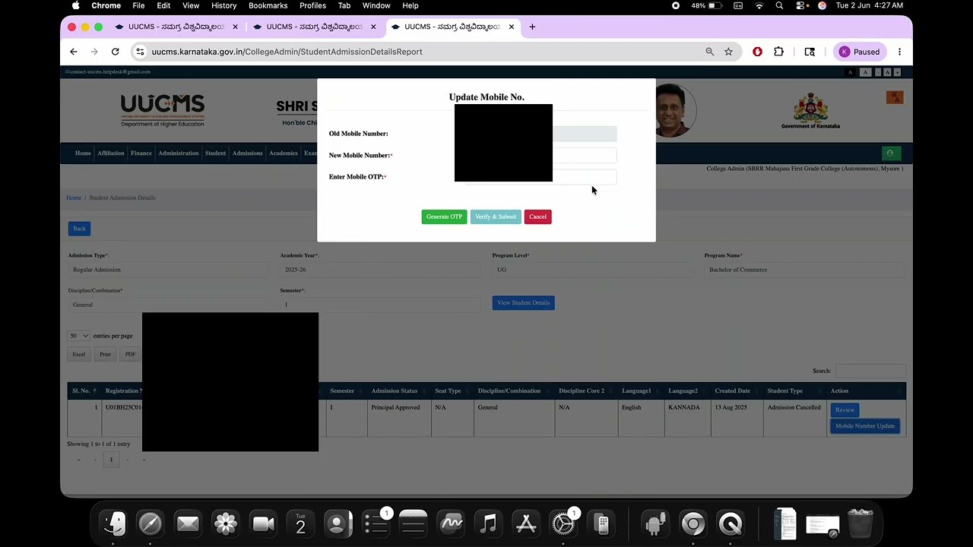The image size is (973, 547).
Task: Click the Enter Mobile OTP input field
Action: [540, 176]
